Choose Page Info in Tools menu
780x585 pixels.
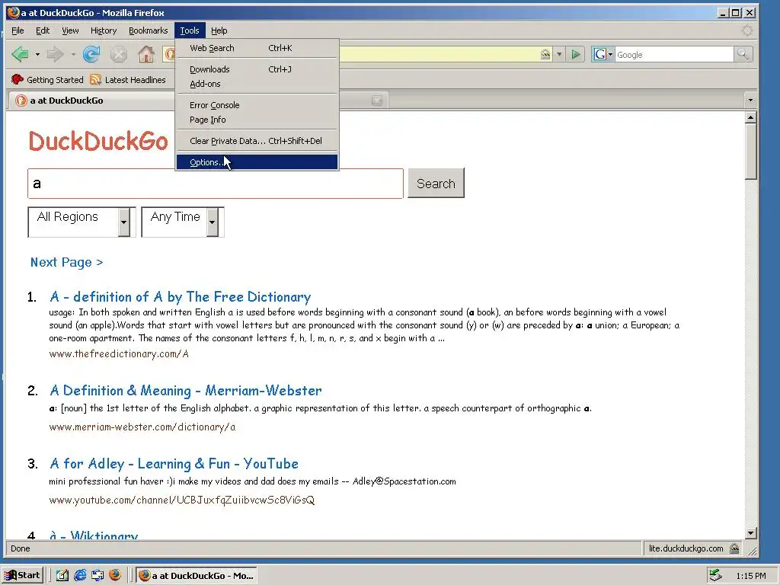click(257, 120)
